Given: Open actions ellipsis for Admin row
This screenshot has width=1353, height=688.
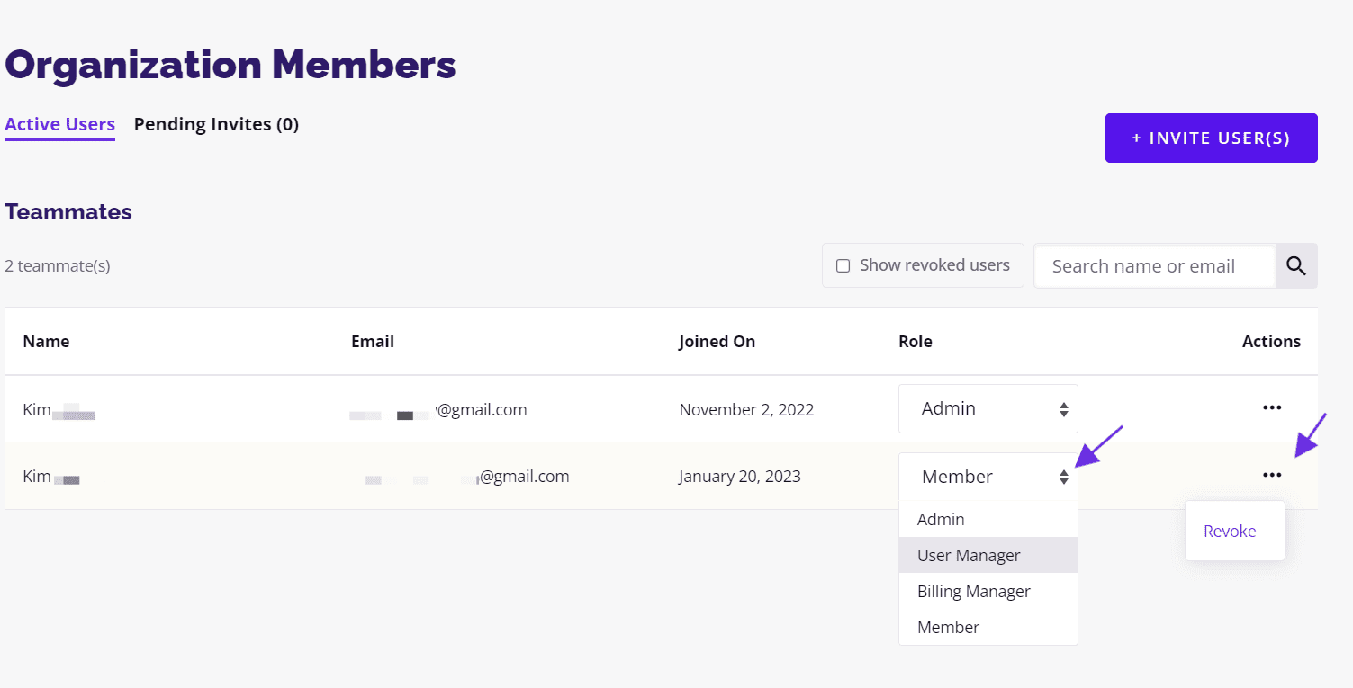Looking at the screenshot, I should 1272,408.
